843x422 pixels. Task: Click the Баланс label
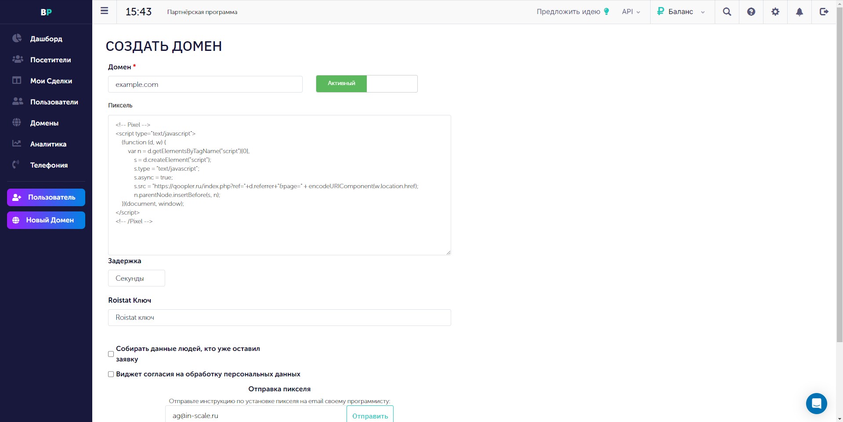click(x=680, y=11)
